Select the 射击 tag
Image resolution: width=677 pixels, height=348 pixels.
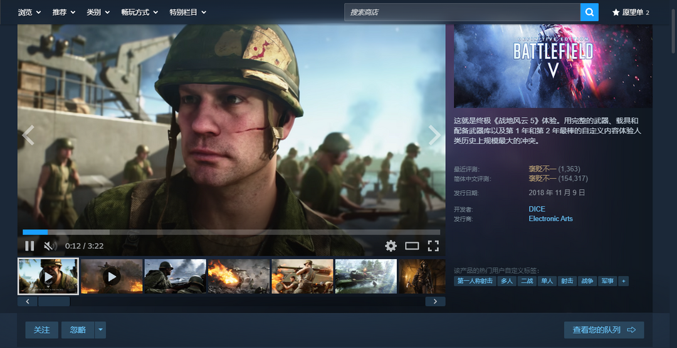tap(567, 281)
